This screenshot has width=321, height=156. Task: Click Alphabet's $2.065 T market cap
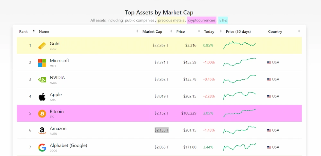coord(161,147)
